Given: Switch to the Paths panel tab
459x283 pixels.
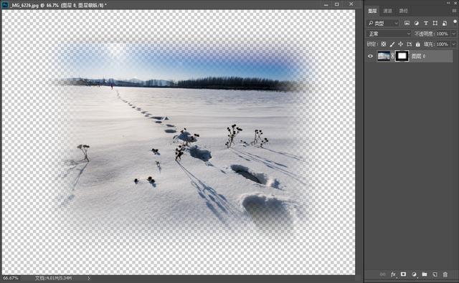Looking at the screenshot, I should [x=403, y=11].
